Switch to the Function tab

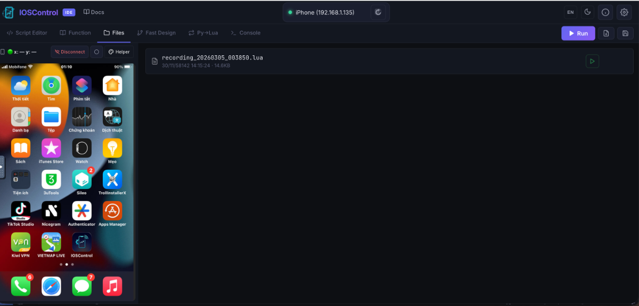(75, 33)
